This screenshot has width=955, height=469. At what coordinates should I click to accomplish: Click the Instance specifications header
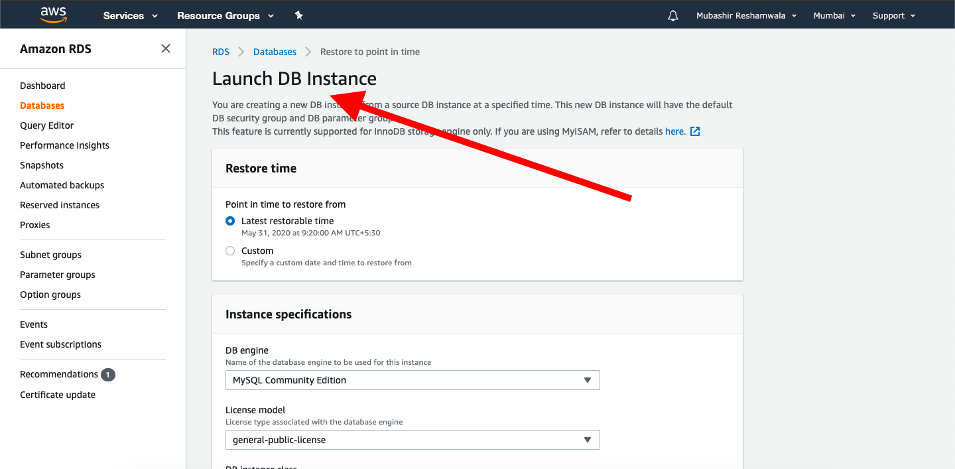[288, 314]
